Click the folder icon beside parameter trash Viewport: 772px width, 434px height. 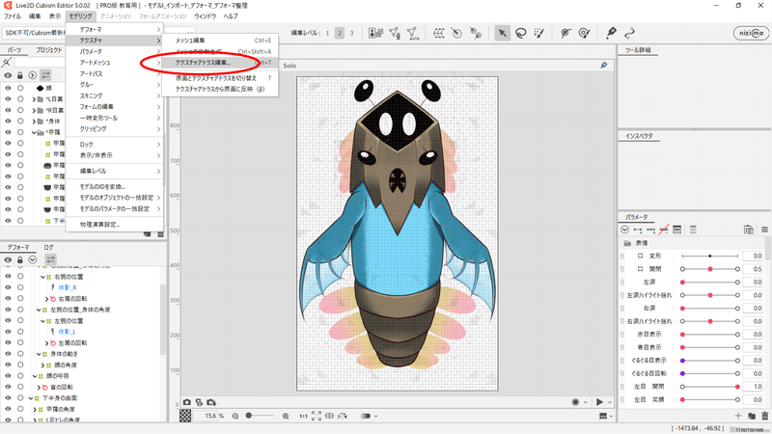752,416
